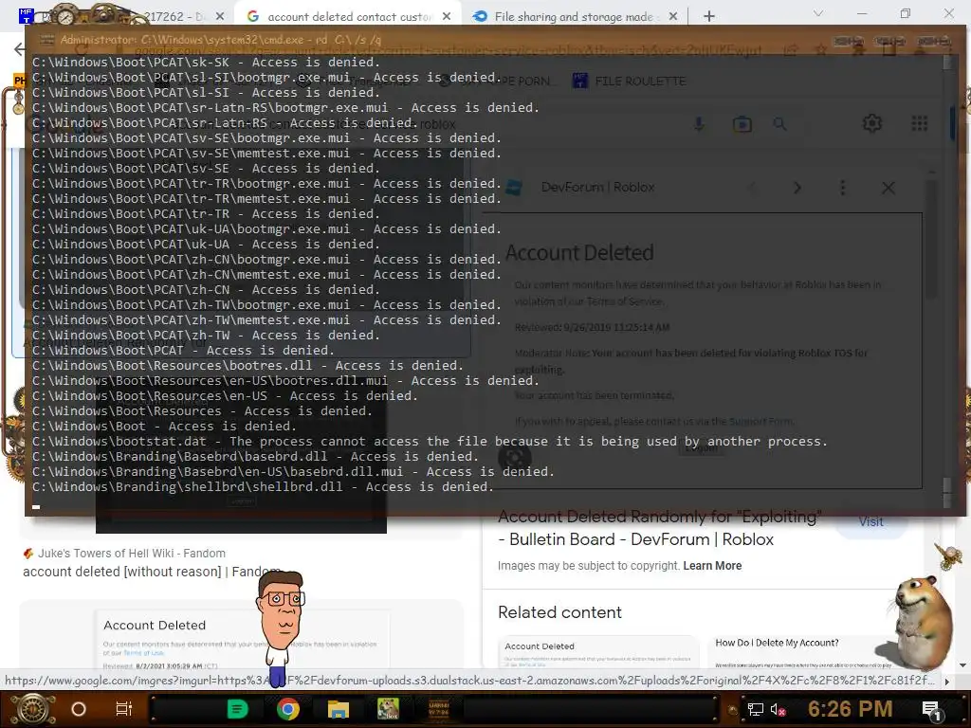Open the hamster app taskbar icon
Viewport: 971px width, 728px height.
[x=388, y=709]
